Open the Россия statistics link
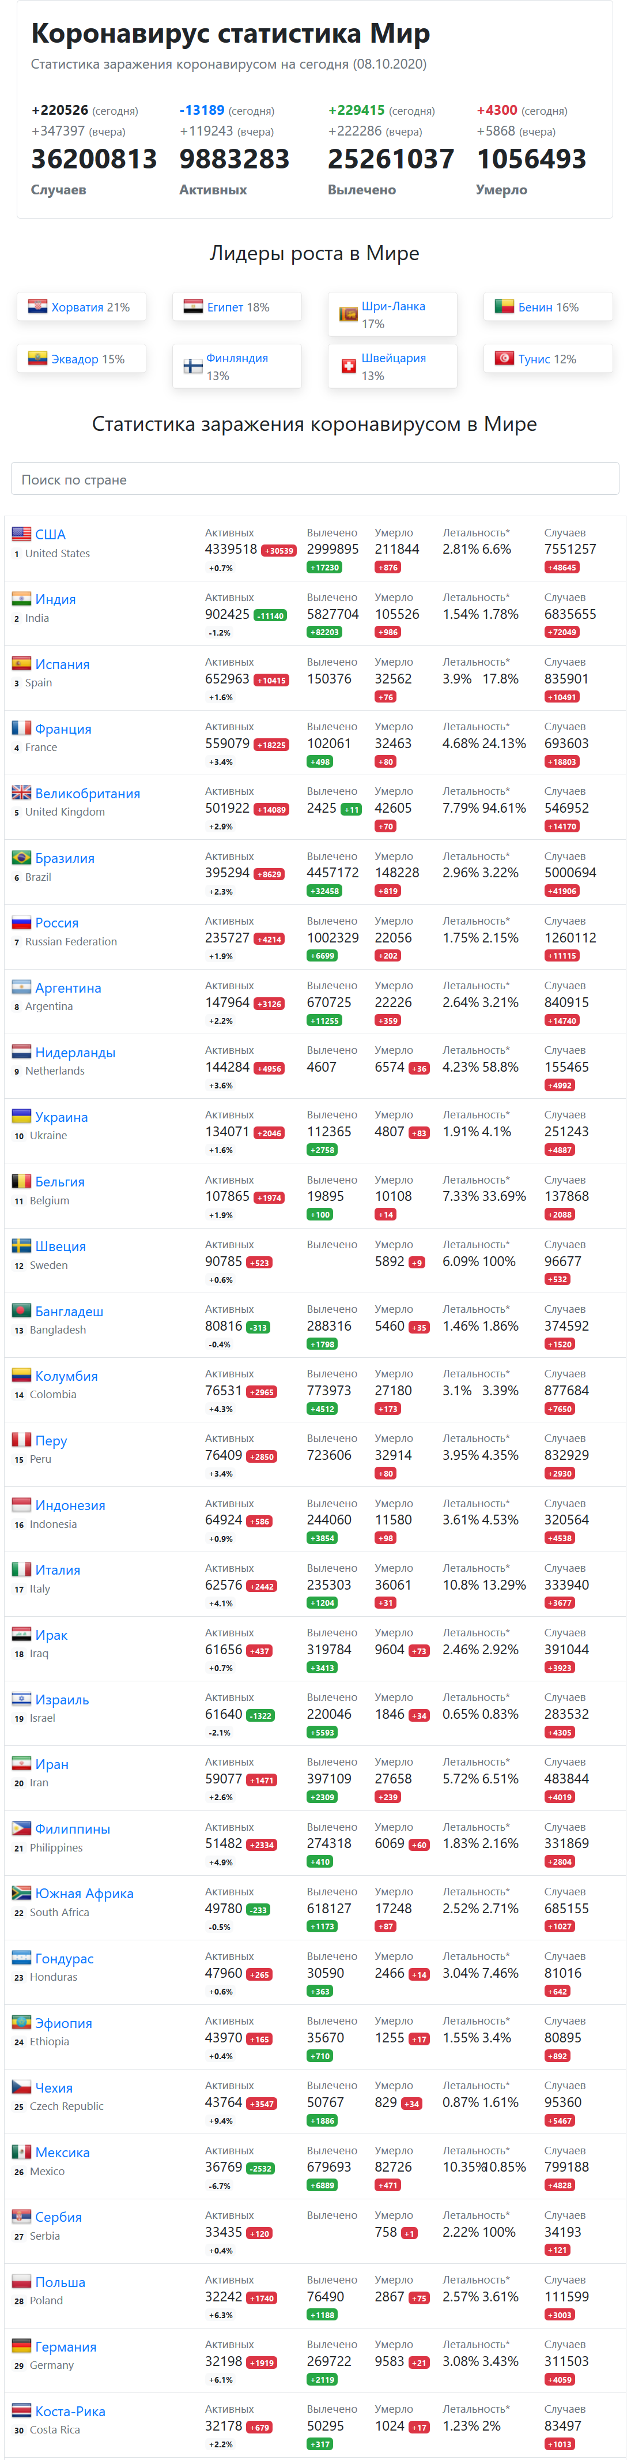631x2460 pixels. tap(57, 922)
